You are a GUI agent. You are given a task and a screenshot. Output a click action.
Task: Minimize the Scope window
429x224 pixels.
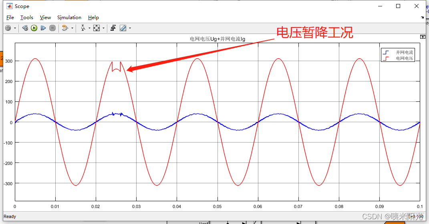380,6
